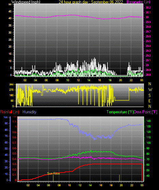Click the green "140" temperature axis value
The image size is (159, 190).
pos(148,121)
